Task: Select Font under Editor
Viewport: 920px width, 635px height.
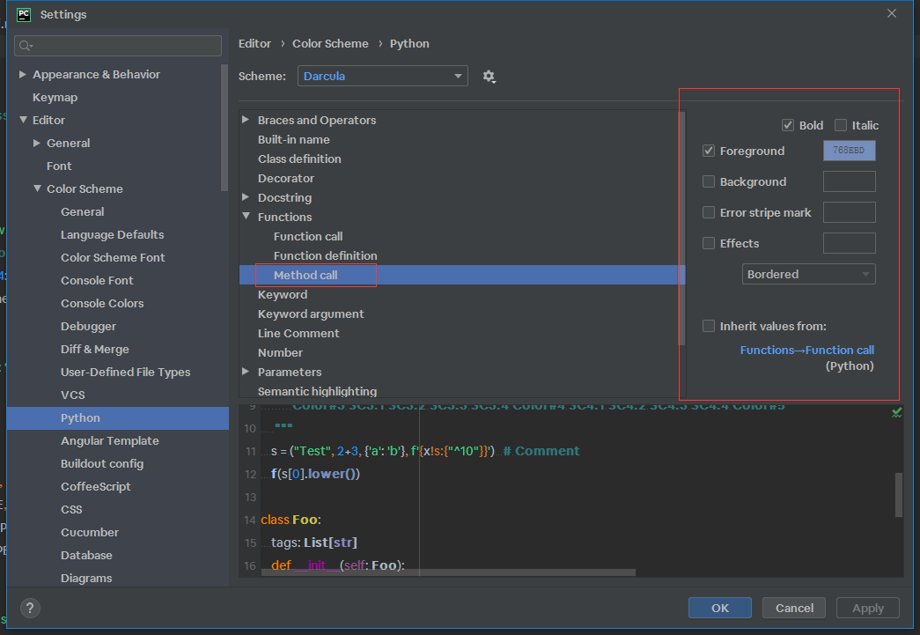Action: click(x=59, y=166)
